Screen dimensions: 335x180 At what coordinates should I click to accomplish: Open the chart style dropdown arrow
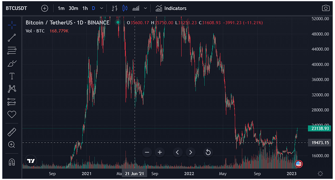click(x=145, y=8)
